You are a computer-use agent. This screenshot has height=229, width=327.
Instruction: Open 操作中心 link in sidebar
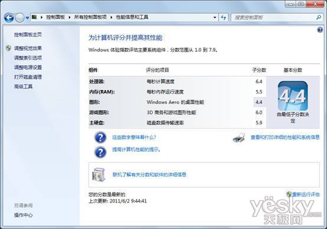[x=24, y=215]
